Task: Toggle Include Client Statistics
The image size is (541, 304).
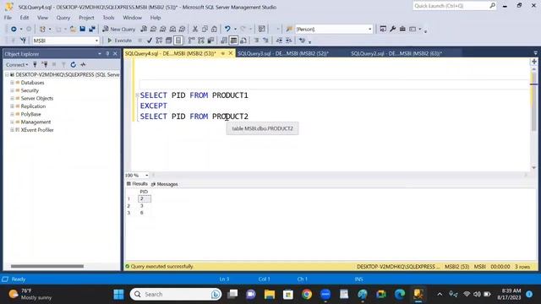Action: point(210,41)
